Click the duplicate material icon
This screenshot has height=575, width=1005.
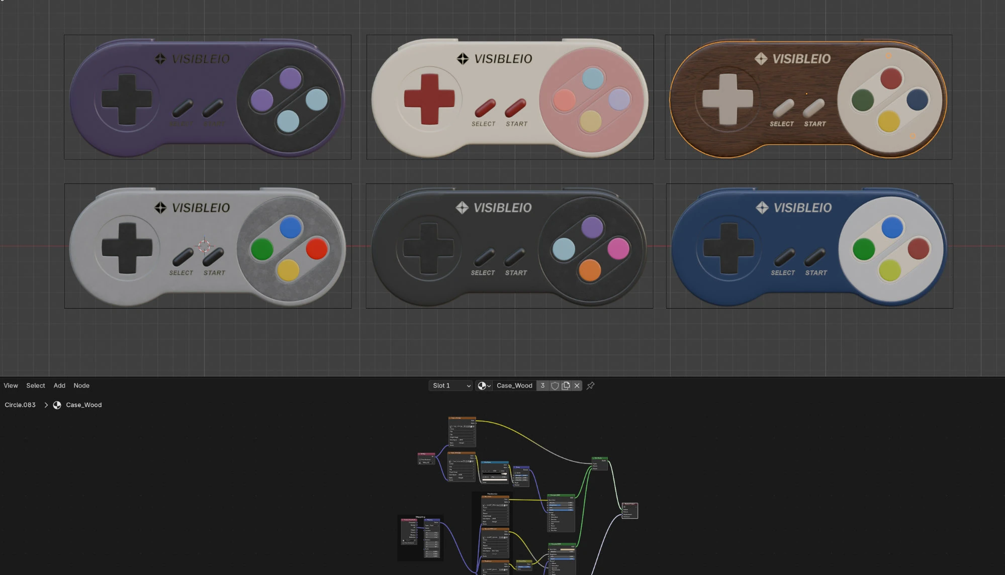[x=566, y=386]
